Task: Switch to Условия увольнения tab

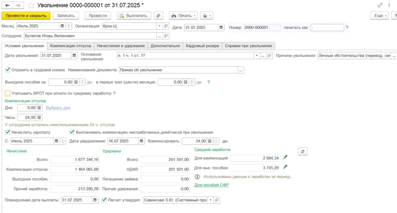Action: pos(24,46)
